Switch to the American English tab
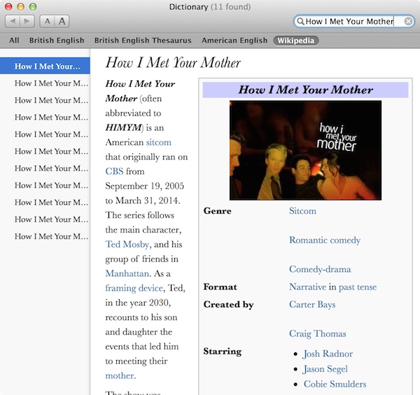The height and width of the screenshot is (395, 420). click(x=234, y=41)
